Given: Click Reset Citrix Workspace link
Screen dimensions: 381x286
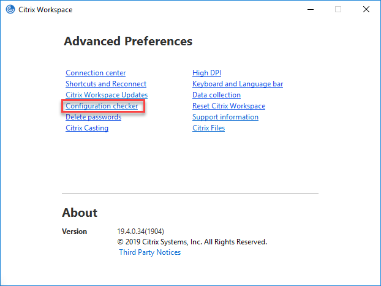Looking at the screenshot, I should [228, 106].
